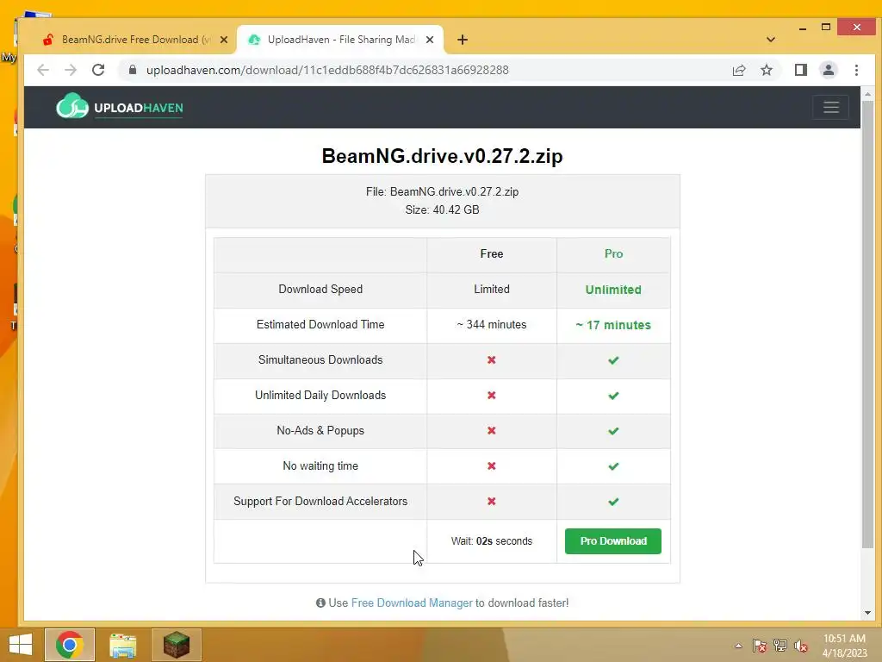Click green check for Download Accelerators row
Viewport: 882px width, 662px height.
(613, 502)
